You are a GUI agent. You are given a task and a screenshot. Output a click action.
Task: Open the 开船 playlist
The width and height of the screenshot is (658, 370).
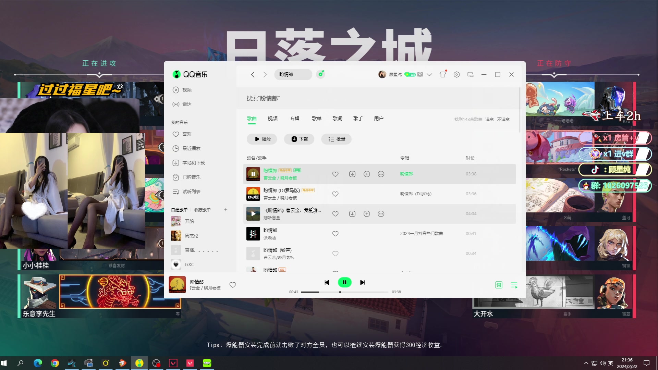click(182, 221)
